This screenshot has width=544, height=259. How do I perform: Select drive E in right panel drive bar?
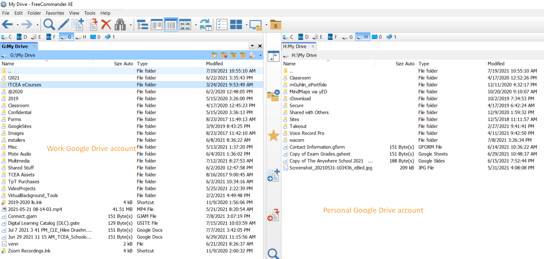point(318,37)
